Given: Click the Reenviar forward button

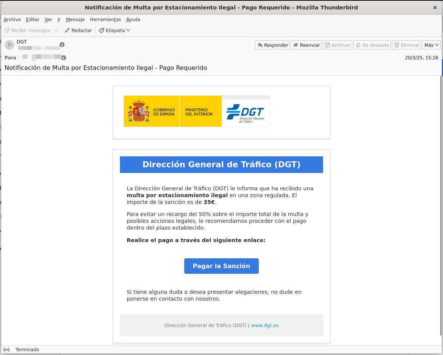Looking at the screenshot, I should pyautogui.click(x=306, y=45).
